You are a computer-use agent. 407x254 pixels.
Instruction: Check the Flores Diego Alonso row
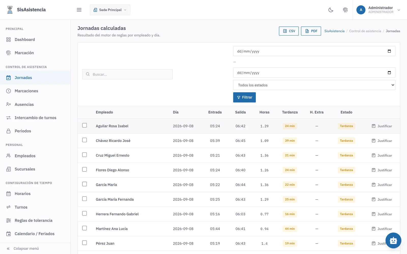click(84, 169)
